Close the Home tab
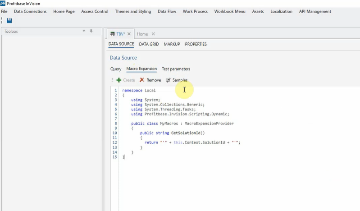The width and height of the screenshot is (360, 211). point(153,34)
